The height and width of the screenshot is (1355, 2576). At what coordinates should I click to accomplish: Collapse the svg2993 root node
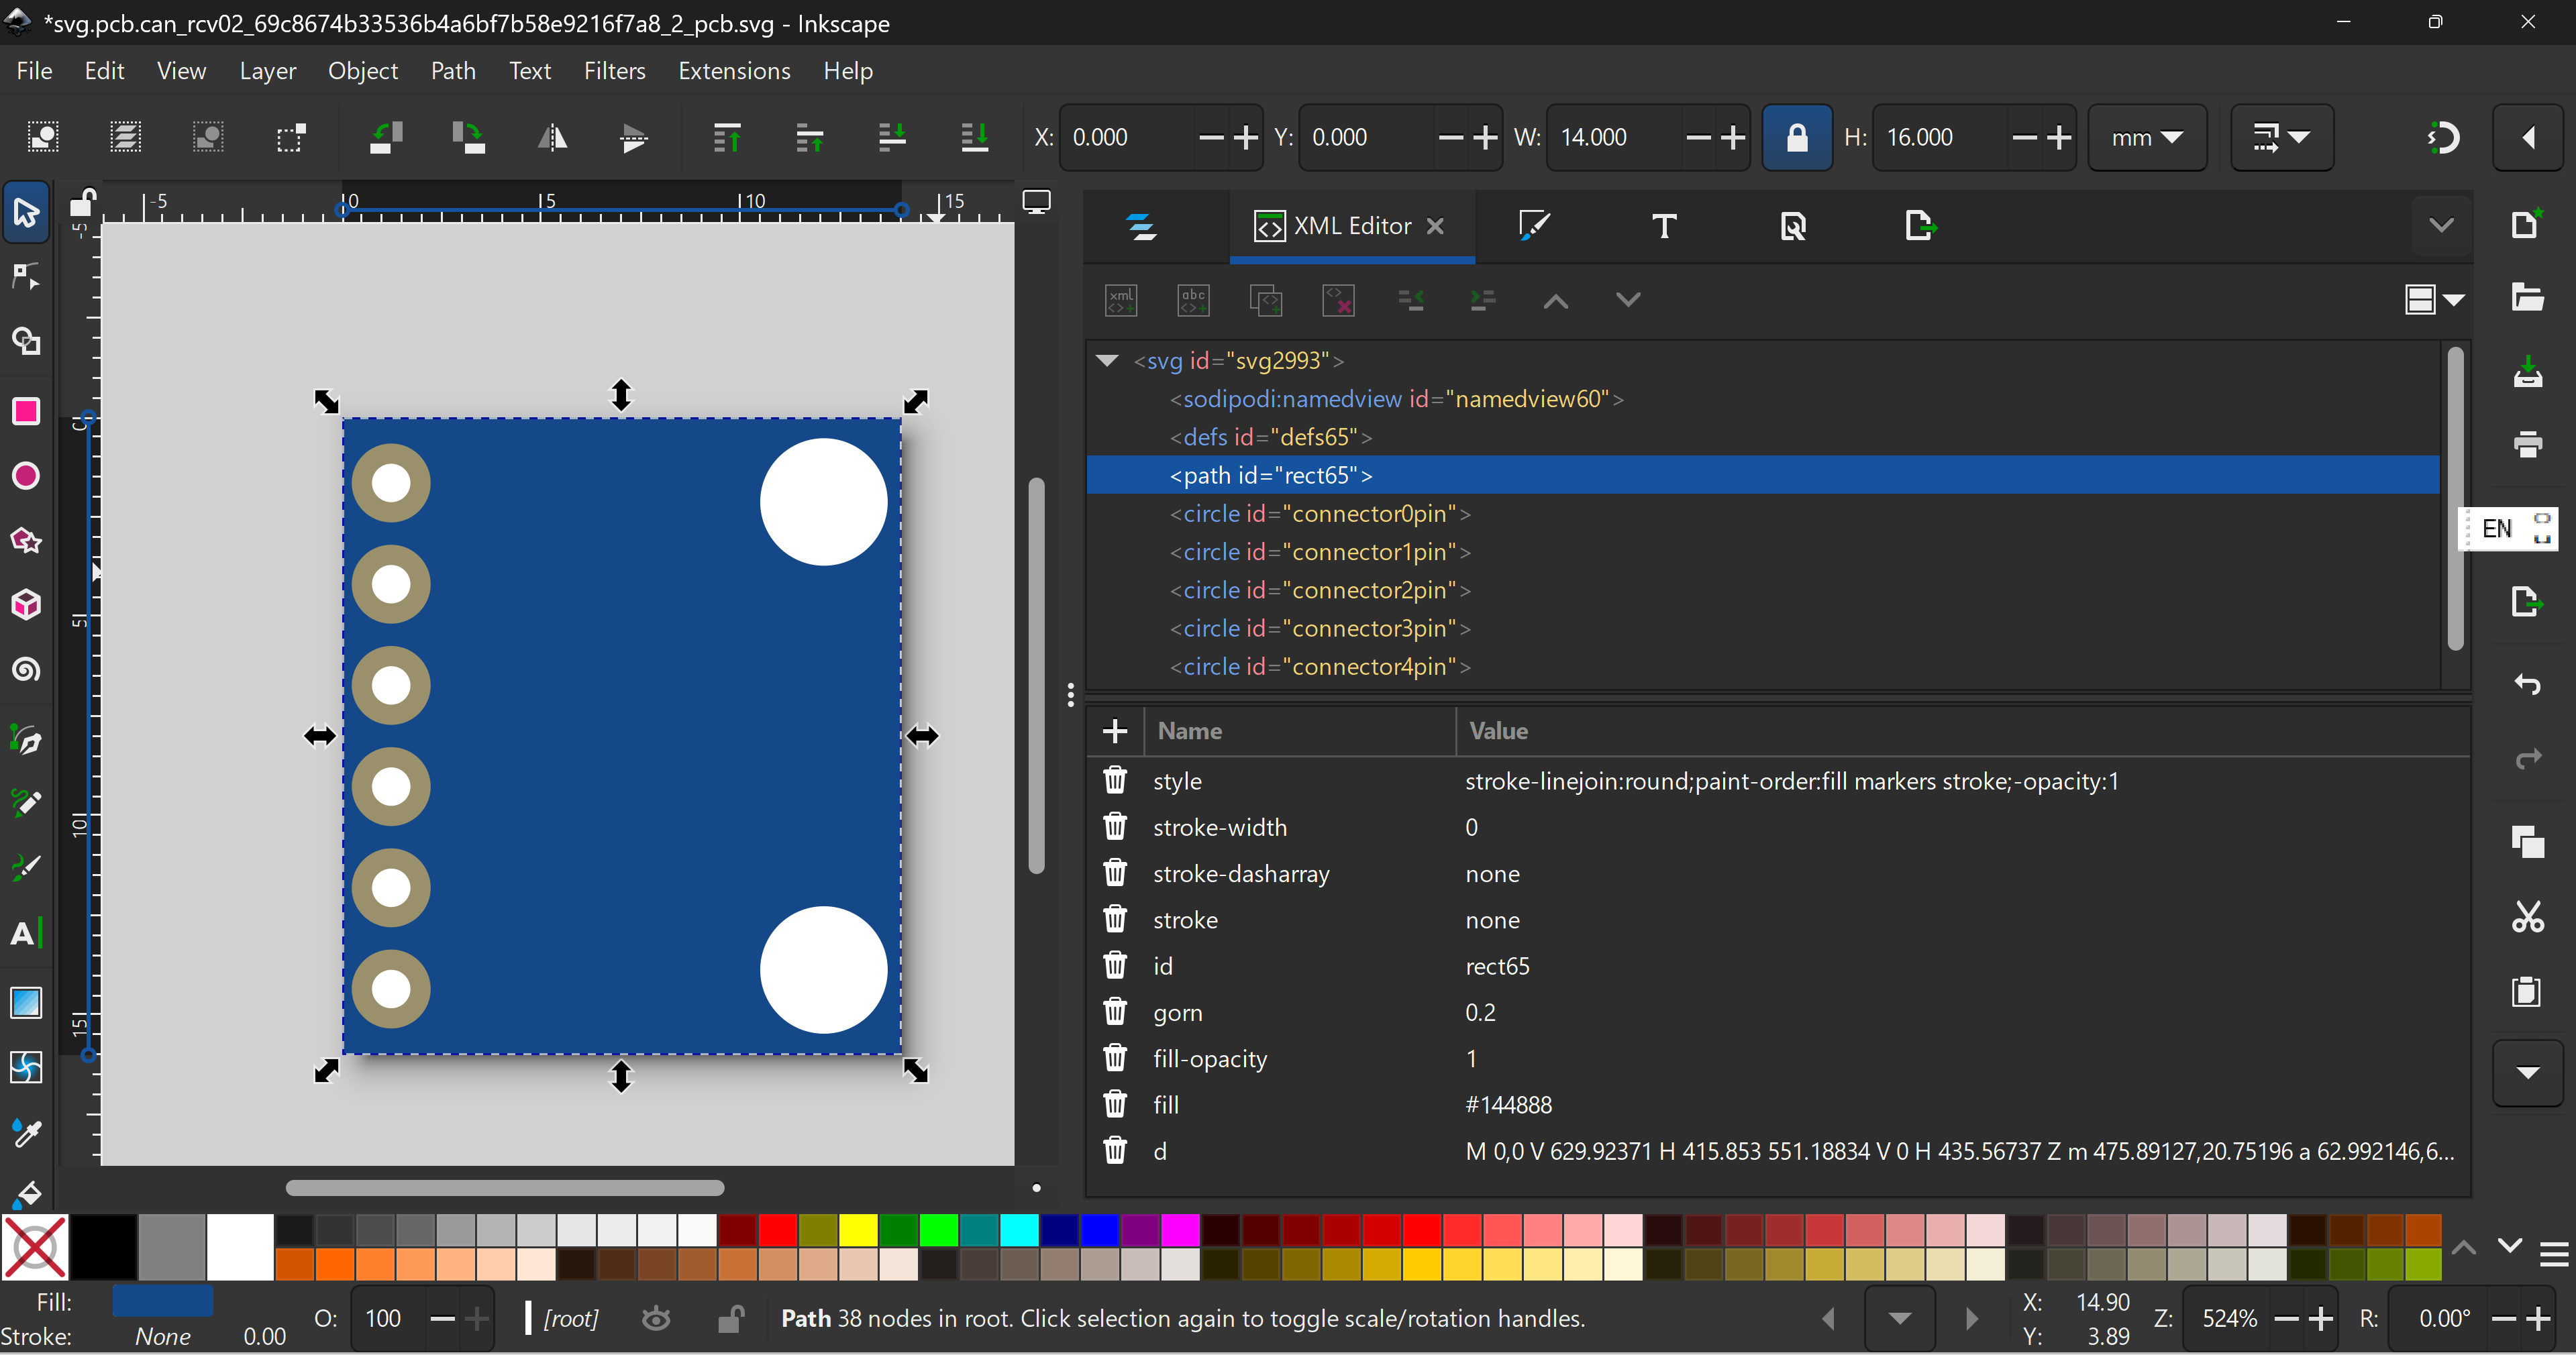[x=1107, y=361]
